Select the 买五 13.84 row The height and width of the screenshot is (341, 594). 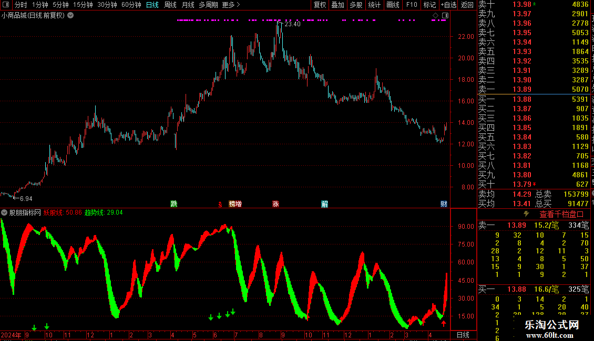coord(534,137)
